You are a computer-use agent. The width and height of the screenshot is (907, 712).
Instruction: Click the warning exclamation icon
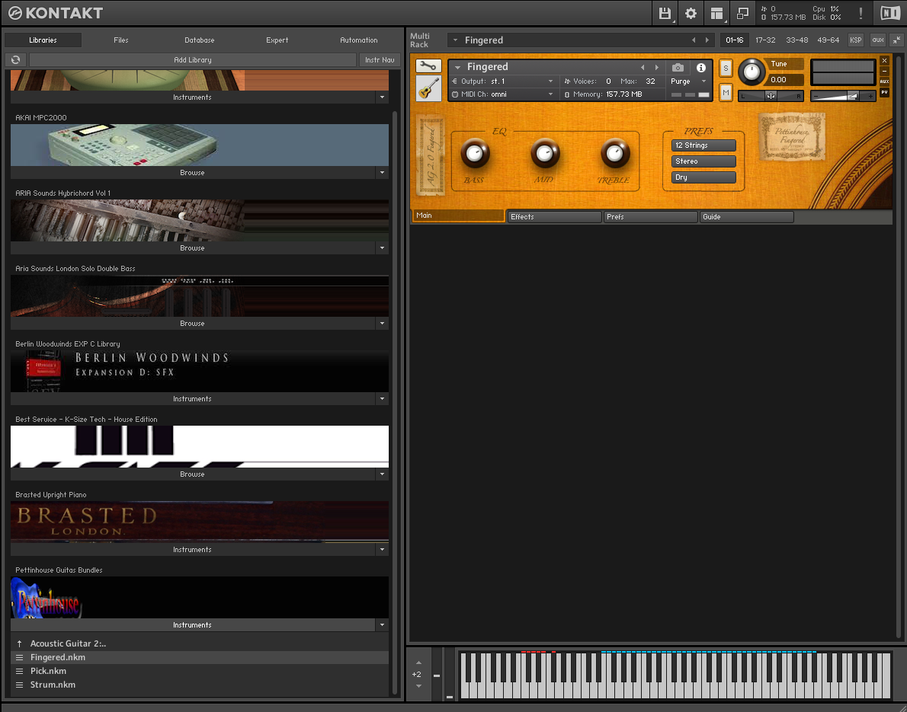point(861,13)
